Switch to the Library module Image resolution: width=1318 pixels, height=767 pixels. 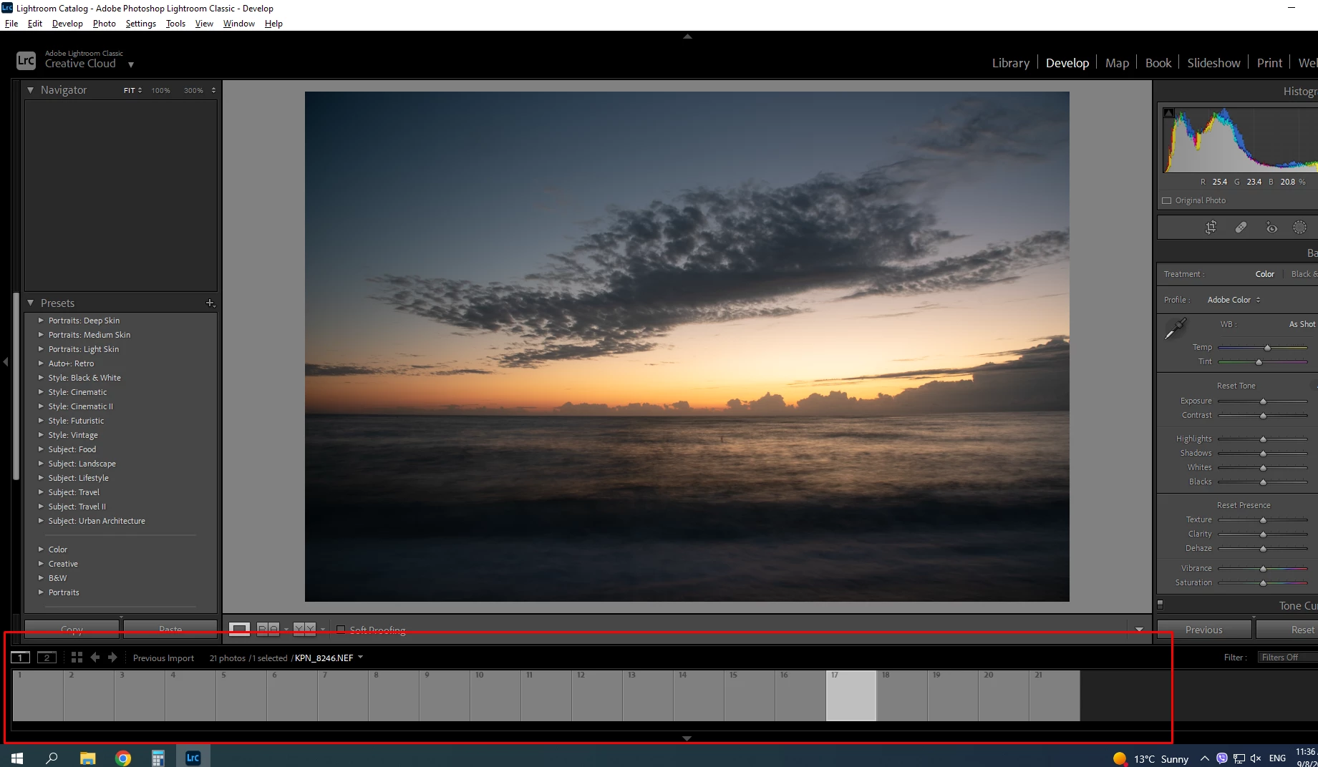1010,63
